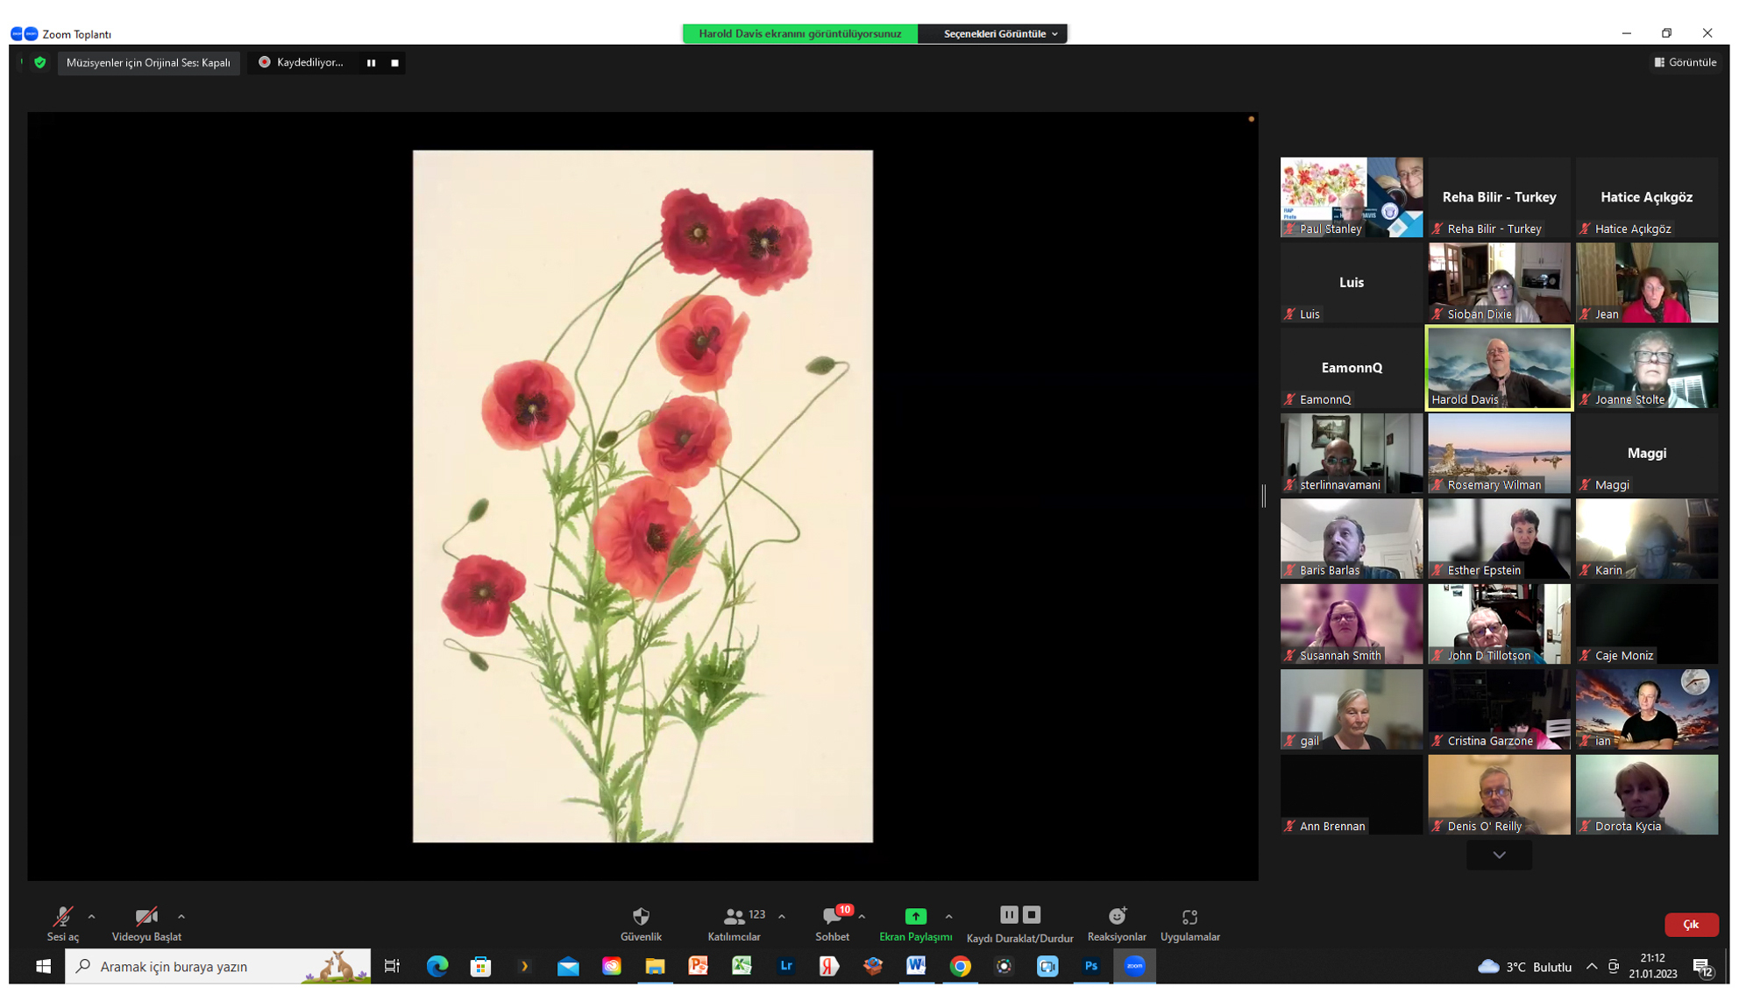The width and height of the screenshot is (1753, 1008).
Task: Click the shared poppy flower image
Action: click(x=642, y=496)
